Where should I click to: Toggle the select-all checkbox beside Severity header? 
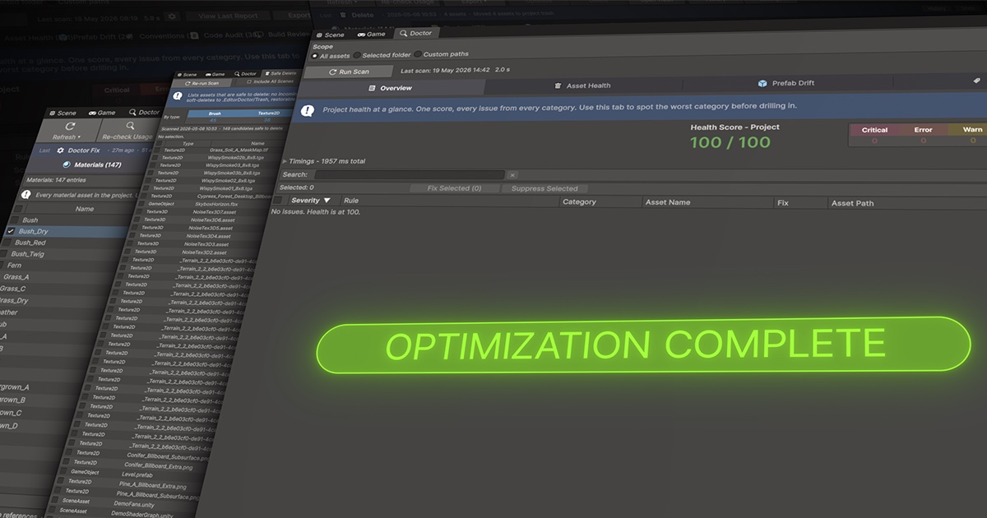click(x=278, y=201)
